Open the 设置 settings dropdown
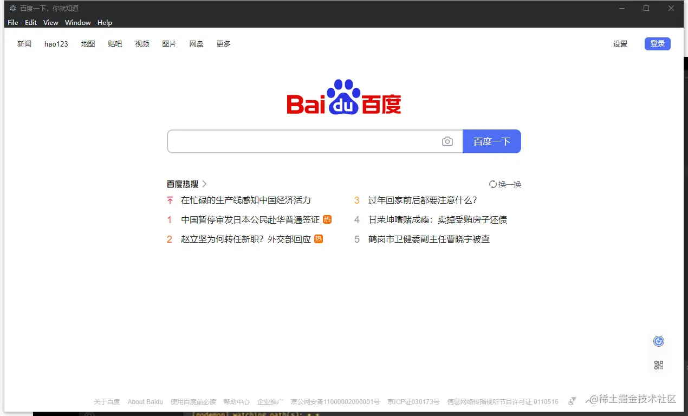 coord(620,44)
